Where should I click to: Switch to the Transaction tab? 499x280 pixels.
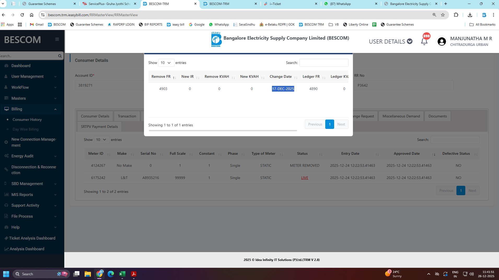127,116
